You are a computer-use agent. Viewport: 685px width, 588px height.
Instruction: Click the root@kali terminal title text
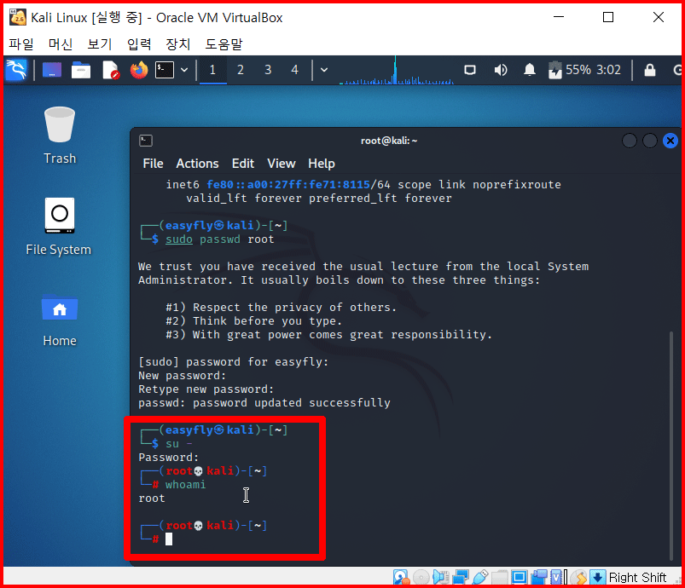(x=389, y=141)
